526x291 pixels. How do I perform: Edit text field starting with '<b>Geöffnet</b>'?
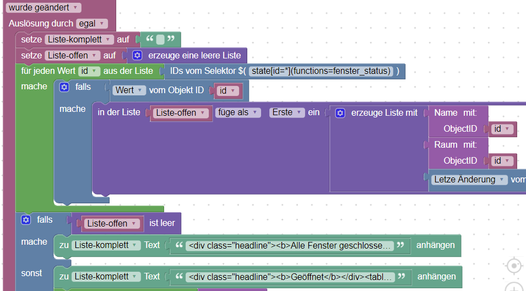click(x=290, y=277)
